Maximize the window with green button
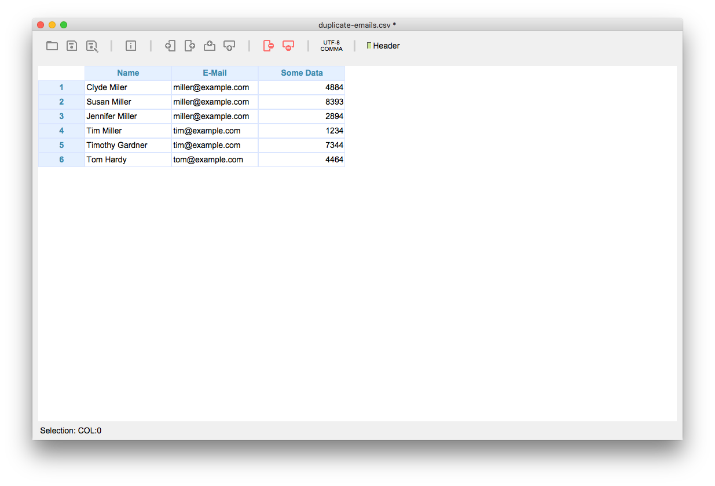Viewport: 715px width, 486px height. pyautogui.click(x=64, y=25)
